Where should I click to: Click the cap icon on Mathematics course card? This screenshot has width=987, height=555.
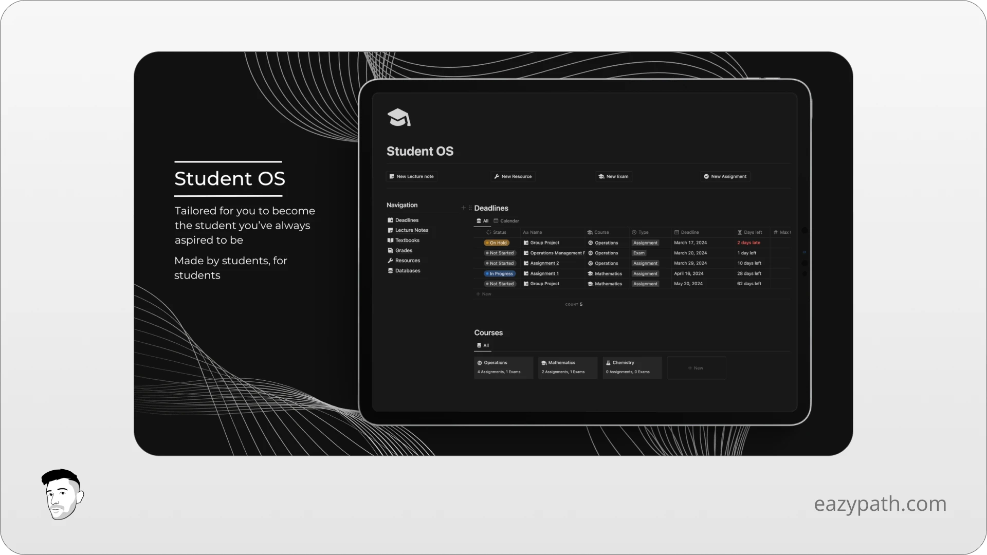click(544, 363)
